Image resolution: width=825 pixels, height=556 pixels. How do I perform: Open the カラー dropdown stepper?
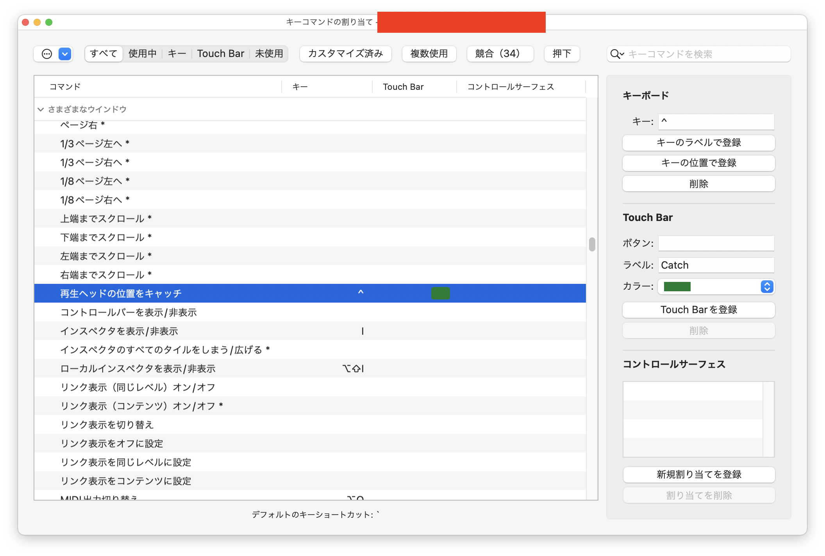(767, 287)
